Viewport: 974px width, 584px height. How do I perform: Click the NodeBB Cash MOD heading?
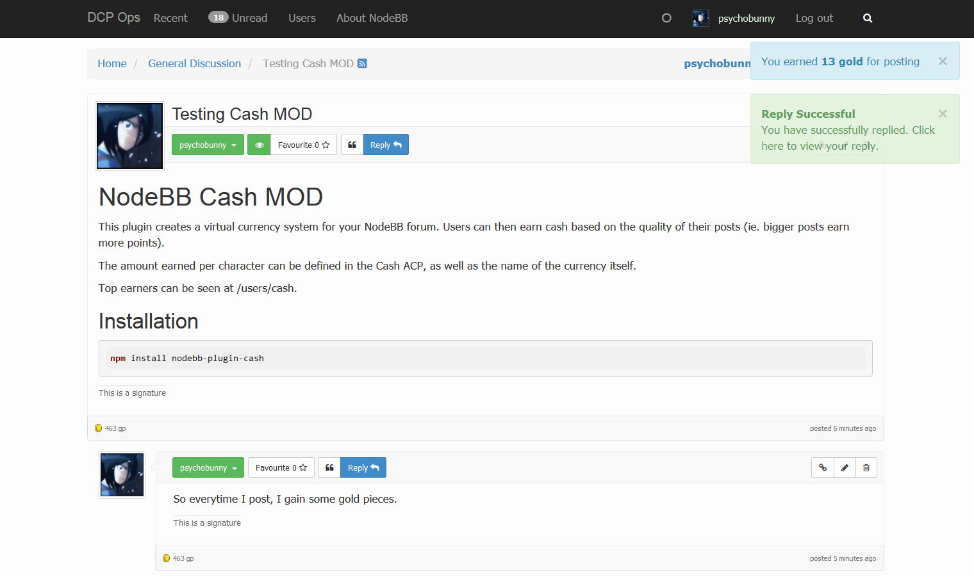pyautogui.click(x=211, y=197)
